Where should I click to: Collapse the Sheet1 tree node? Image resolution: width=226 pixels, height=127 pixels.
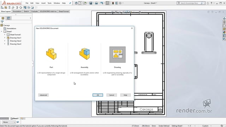tap(1, 31)
